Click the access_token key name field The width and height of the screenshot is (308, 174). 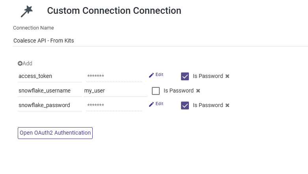click(49, 76)
